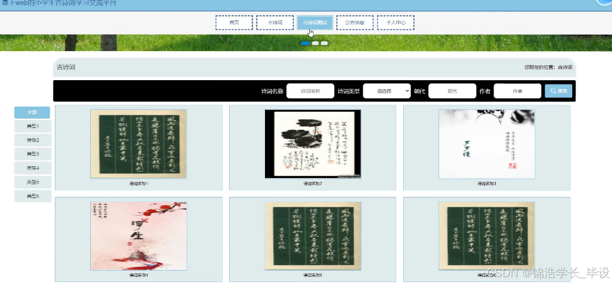Screen dimensions: 612x284
Task: Filter by 类型2 in sidebar
Action: click(33, 140)
